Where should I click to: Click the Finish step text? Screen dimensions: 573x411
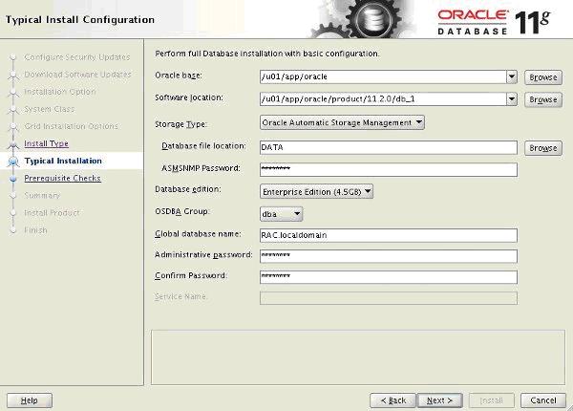(36, 230)
